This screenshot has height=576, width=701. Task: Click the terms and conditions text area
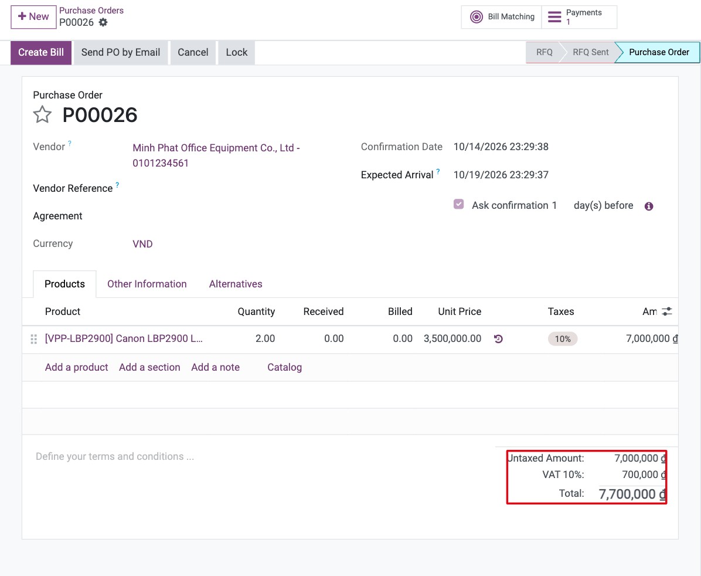(x=259, y=456)
